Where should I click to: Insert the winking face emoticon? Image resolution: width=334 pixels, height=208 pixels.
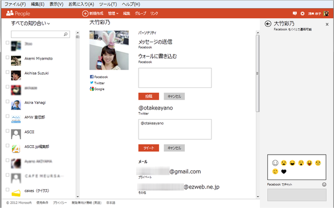275,171
